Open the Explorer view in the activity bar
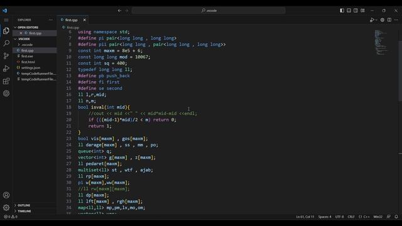Screen dimensions: 402x226 [6, 31]
